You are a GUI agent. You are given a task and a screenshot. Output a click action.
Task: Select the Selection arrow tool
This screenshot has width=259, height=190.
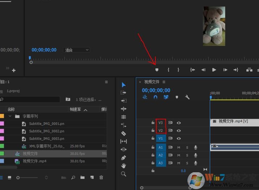tap(124, 85)
